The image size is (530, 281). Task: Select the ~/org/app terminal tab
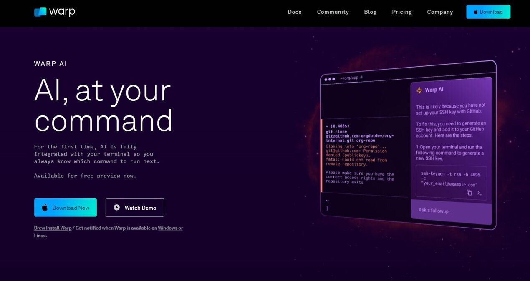point(349,78)
